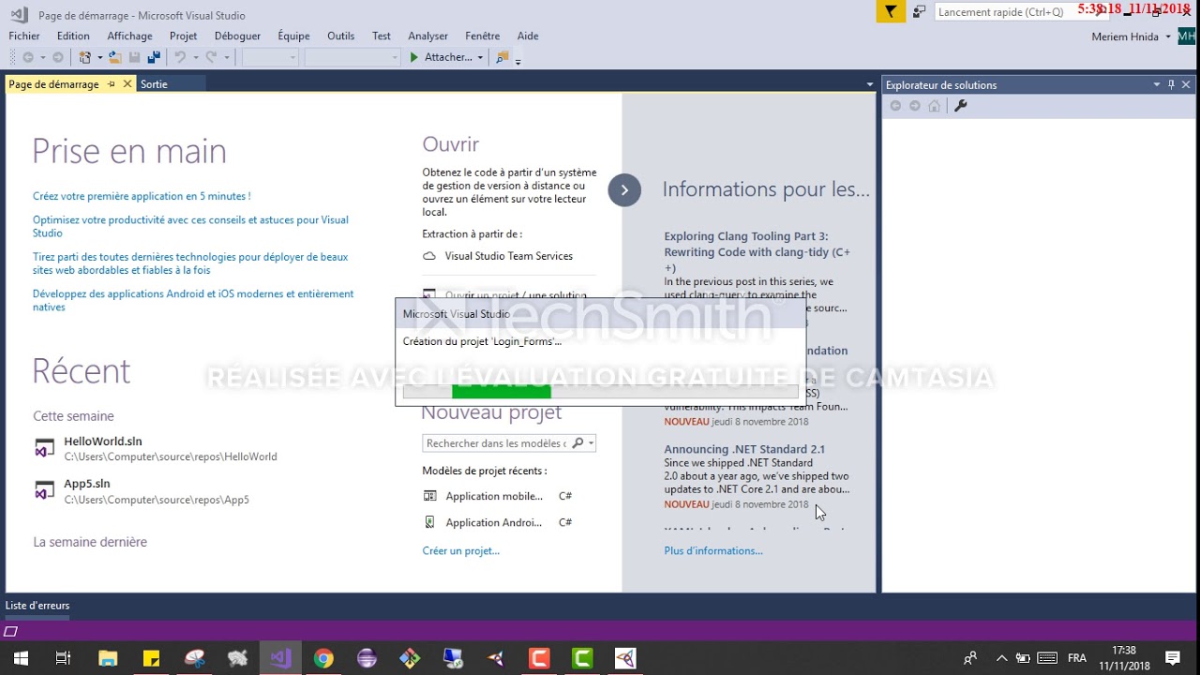Click the Solution Explorer forward arrow
This screenshot has width=1200, height=675.
click(x=915, y=106)
